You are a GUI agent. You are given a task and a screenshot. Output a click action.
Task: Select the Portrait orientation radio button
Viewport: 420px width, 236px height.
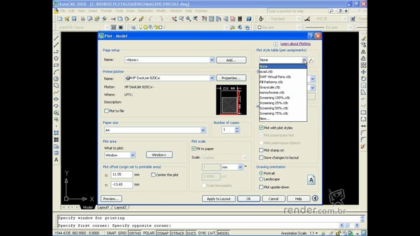pos(261,173)
